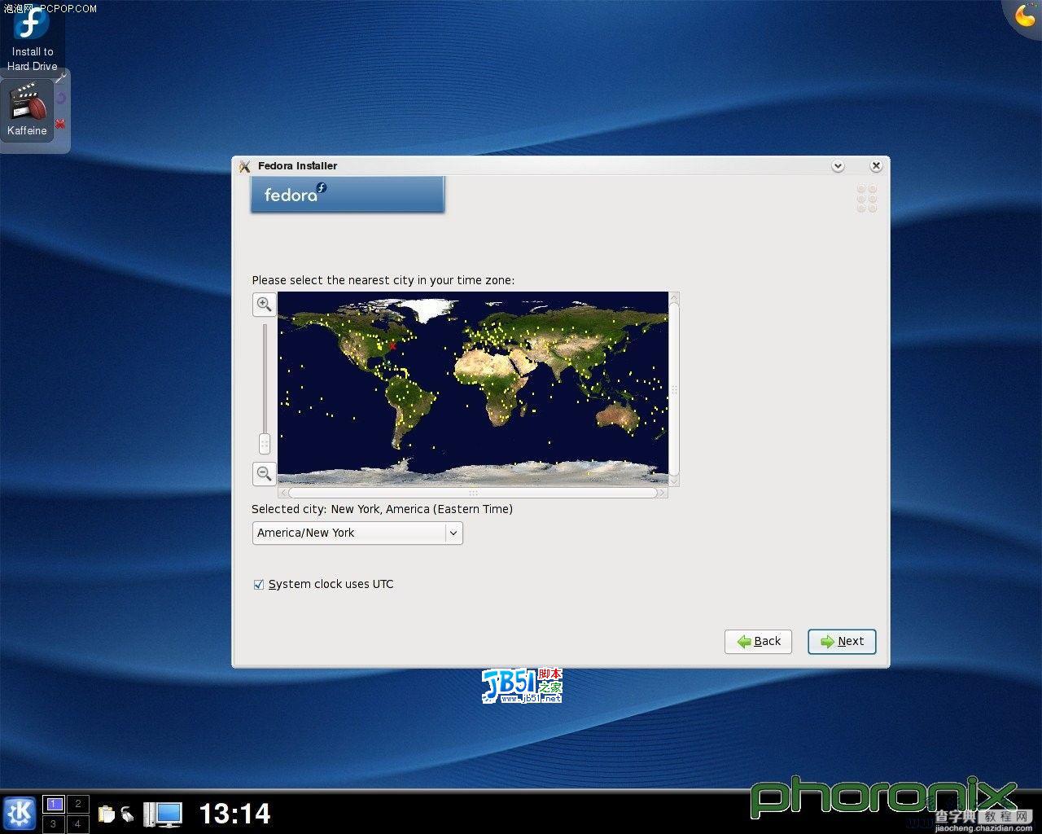Click the world time zone map
The width and height of the screenshot is (1042, 834).
473,389
